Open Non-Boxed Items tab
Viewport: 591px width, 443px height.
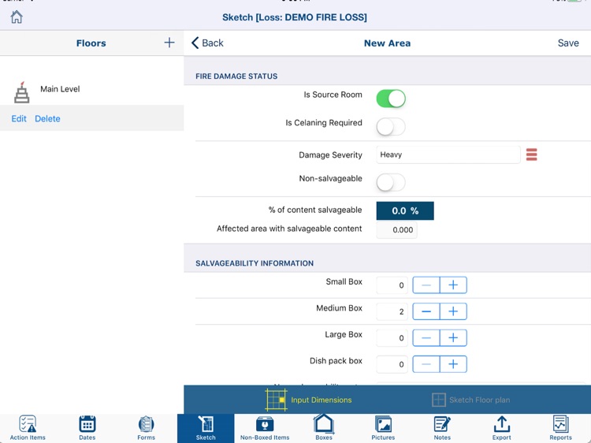tap(265, 428)
